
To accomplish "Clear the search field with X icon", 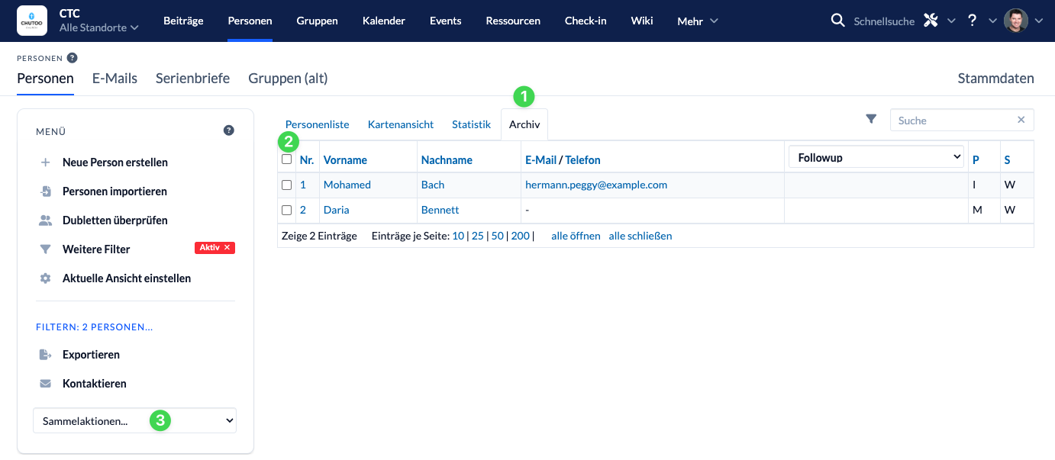I will pyautogui.click(x=1021, y=120).
